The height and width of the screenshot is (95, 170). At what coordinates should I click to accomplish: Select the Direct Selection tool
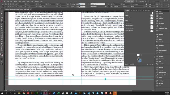2,13
